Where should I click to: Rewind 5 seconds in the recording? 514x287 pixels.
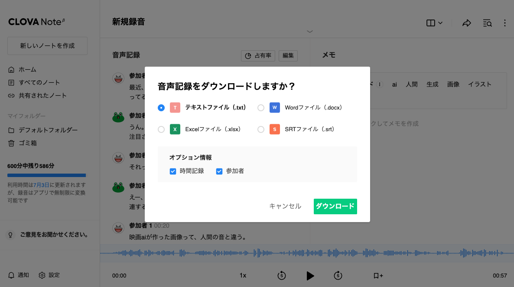(x=282, y=275)
